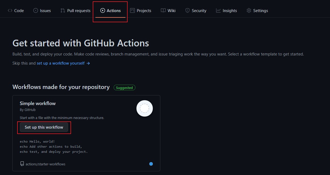Open the Wiki tab
The image size is (330, 175).
[x=168, y=10]
